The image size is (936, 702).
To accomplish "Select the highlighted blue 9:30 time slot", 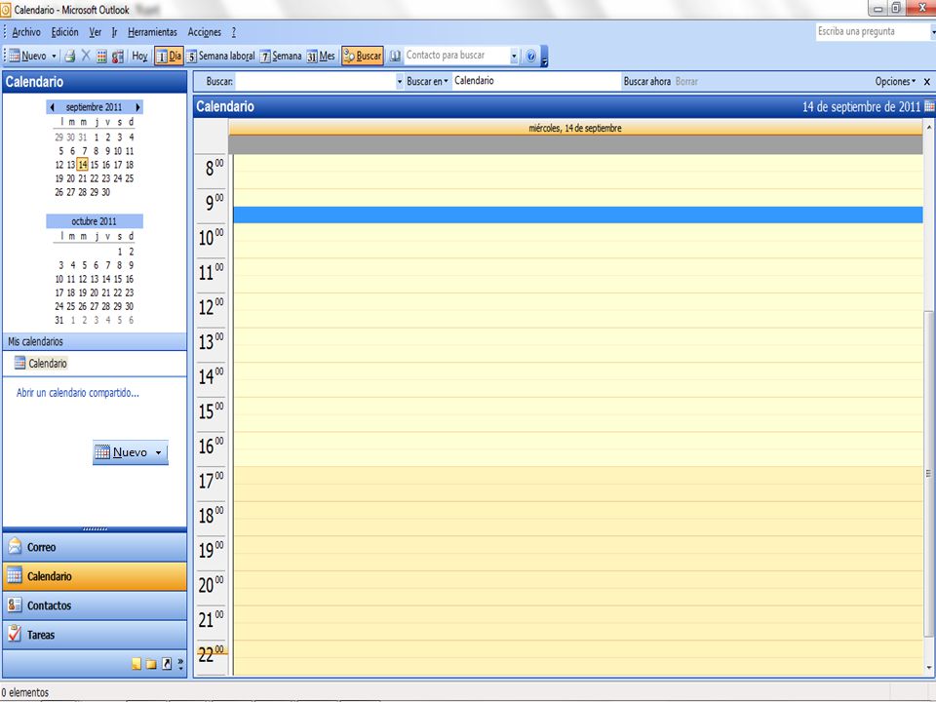I will (578, 215).
